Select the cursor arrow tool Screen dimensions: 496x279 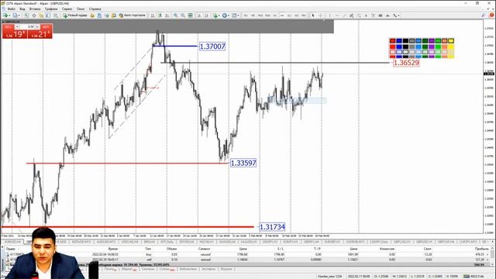coord(313,15)
